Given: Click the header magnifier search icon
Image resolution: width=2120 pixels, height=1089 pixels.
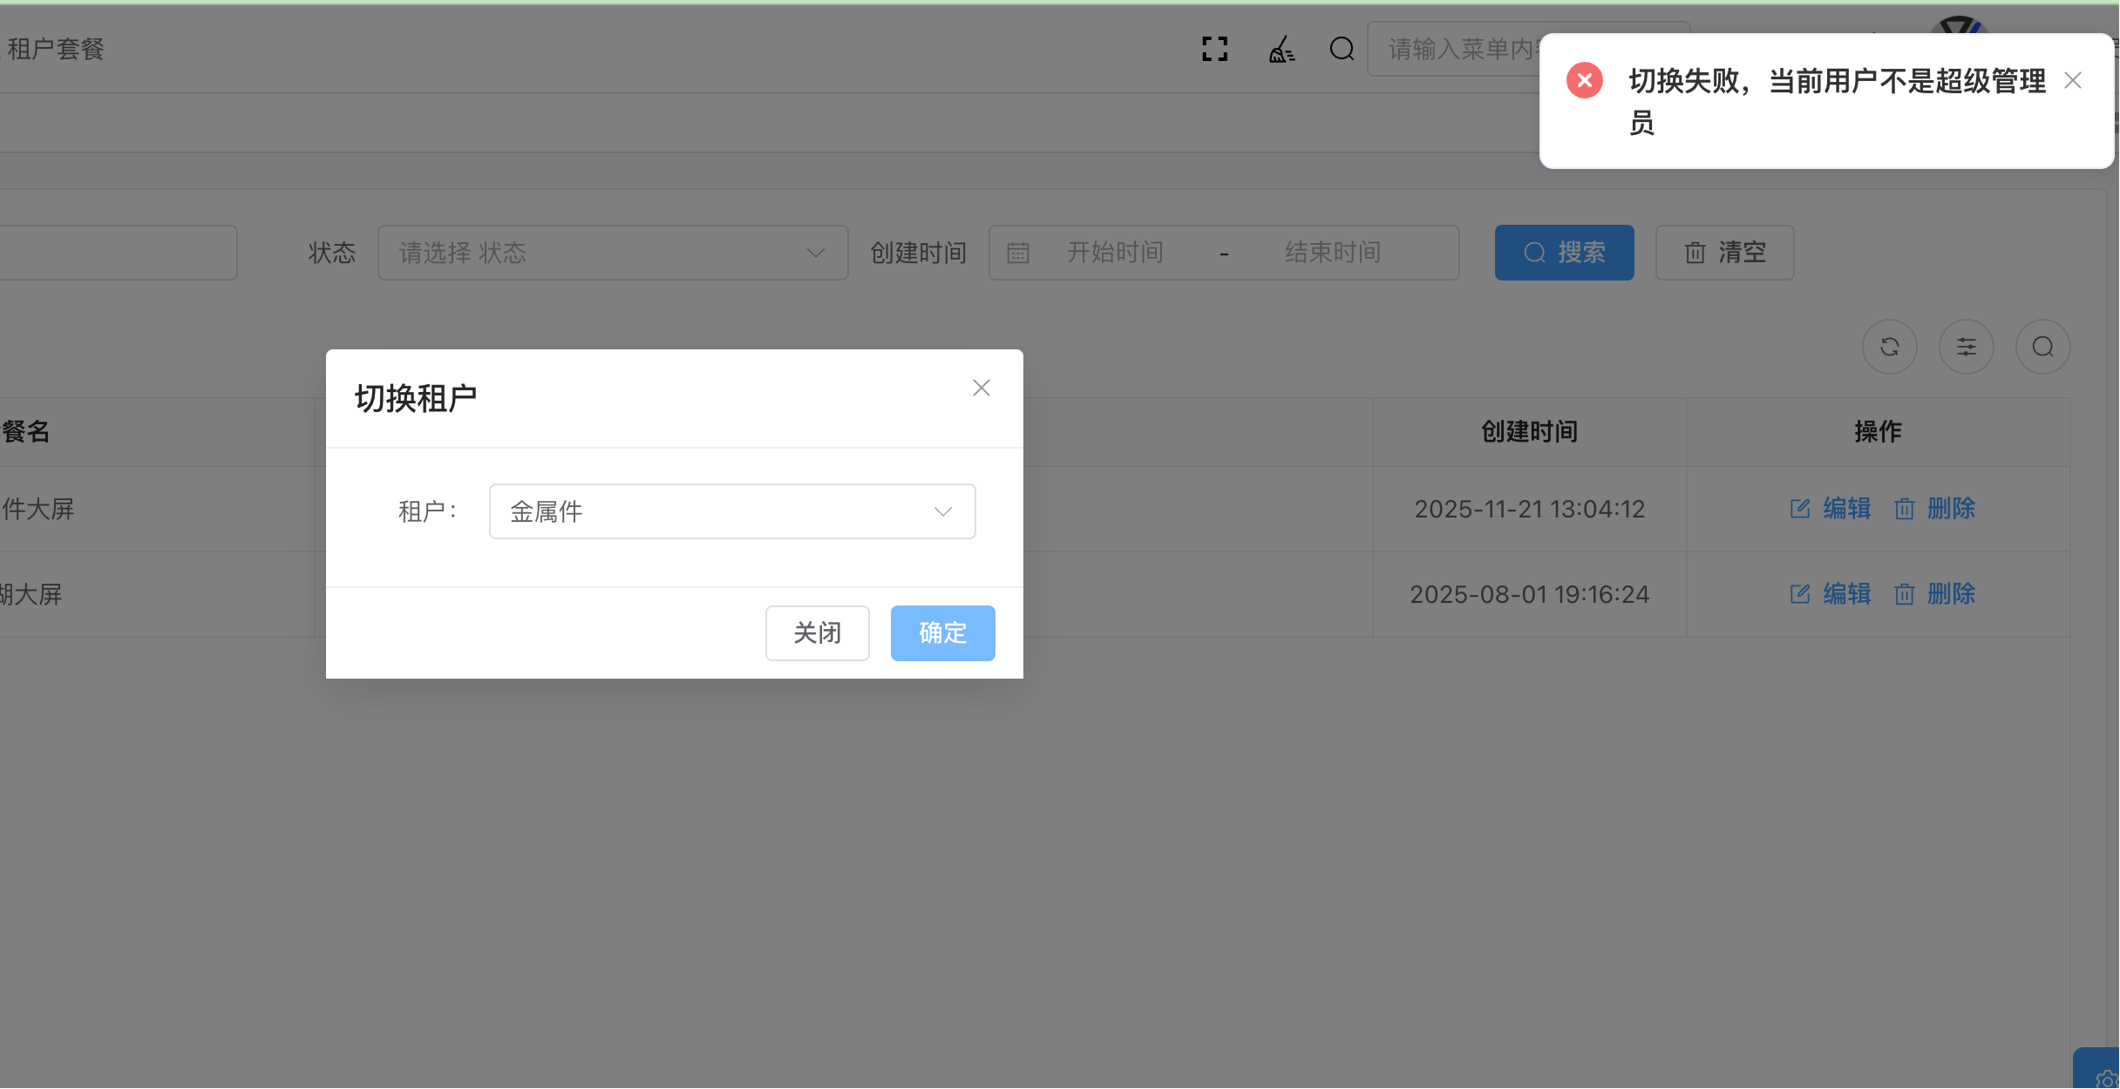Looking at the screenshot, I should [1342, 49].
